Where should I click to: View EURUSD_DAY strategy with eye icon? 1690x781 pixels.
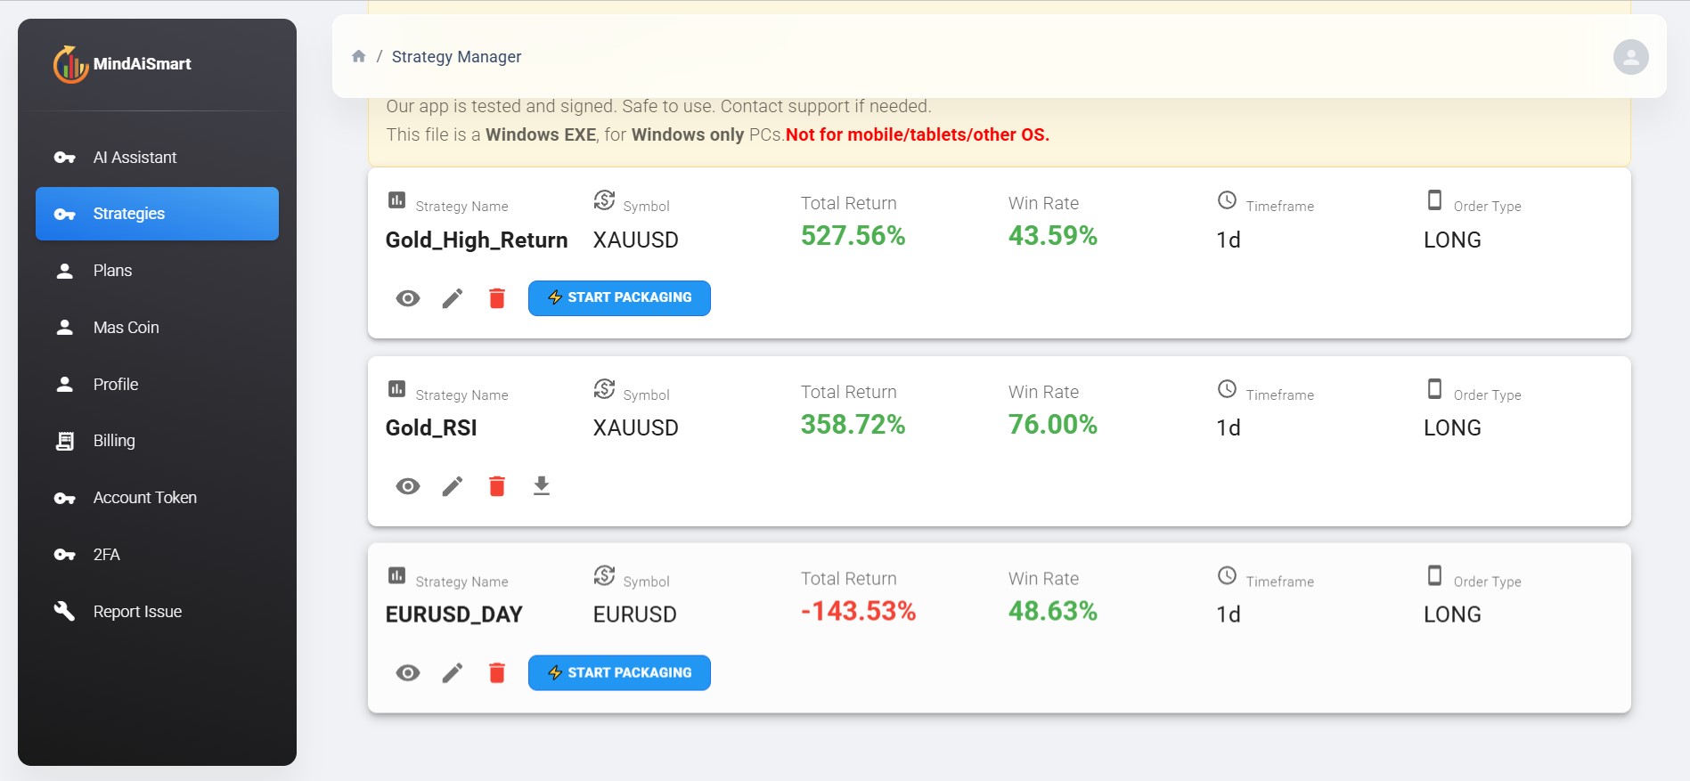(x=408, y=673)
